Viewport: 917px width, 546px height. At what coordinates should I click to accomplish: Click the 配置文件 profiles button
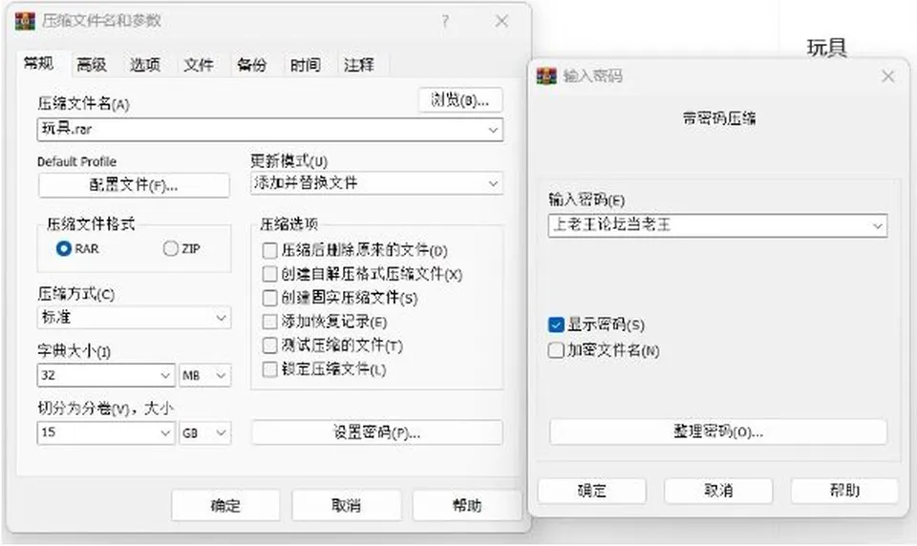(134, 186)
